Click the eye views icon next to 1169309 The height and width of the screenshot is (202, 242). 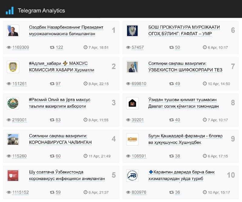pos(9,47)
